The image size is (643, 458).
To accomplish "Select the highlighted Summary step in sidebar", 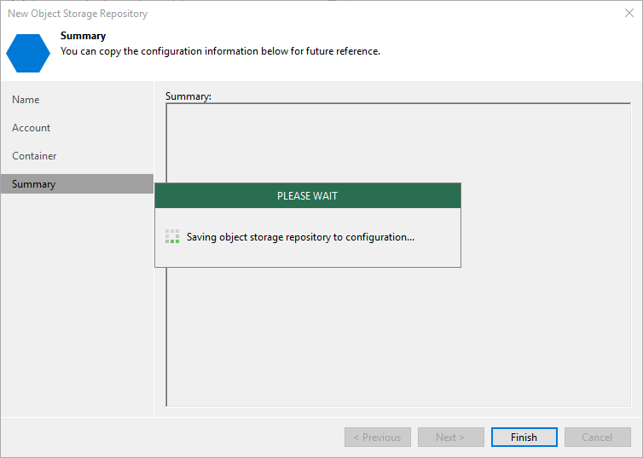I will (34, 184).
